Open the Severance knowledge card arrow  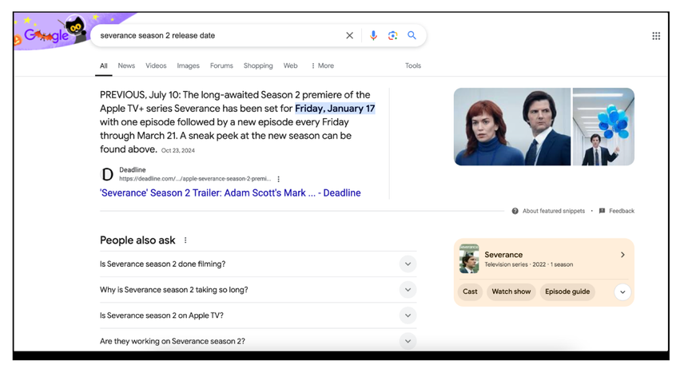(622, 255)
